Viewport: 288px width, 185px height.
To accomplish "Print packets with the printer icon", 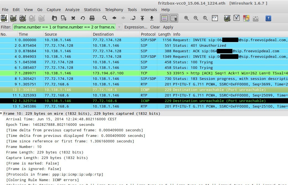I will tap(92, 18).
